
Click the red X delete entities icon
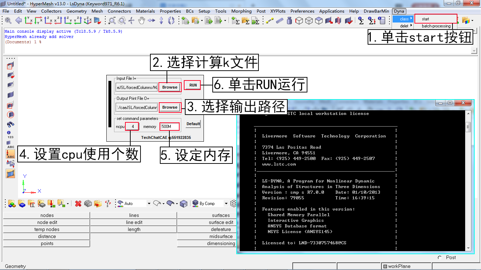(x=77, y=203)
